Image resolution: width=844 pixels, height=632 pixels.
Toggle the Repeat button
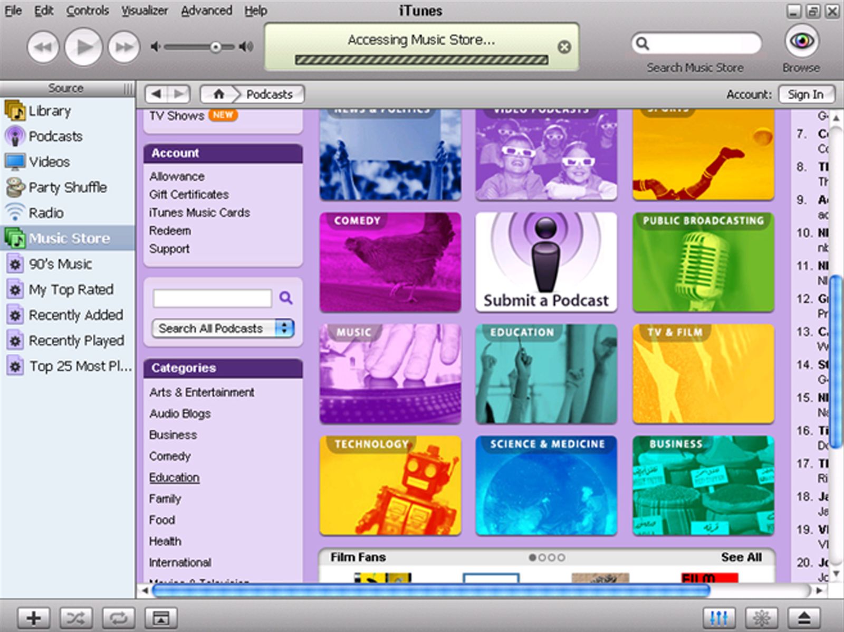tap(119, 617)
